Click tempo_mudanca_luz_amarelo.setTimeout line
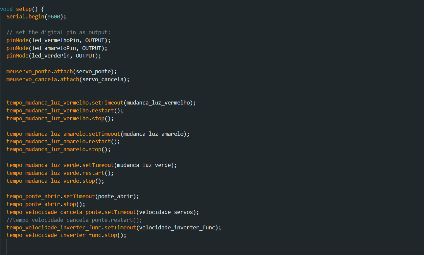This screenshot has width=424, height=255. (x=98, y=134)
